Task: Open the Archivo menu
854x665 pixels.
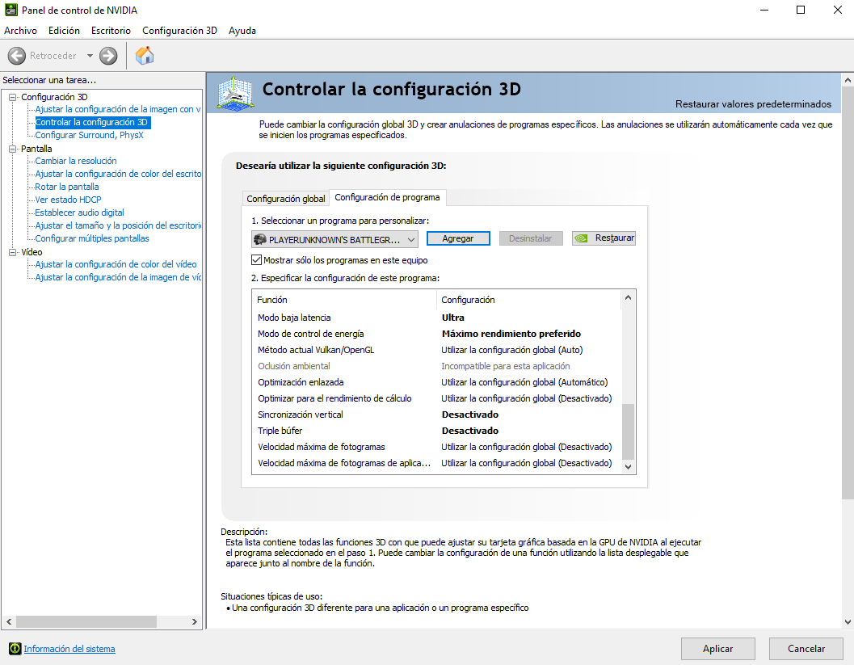Action: coord(21,31)
